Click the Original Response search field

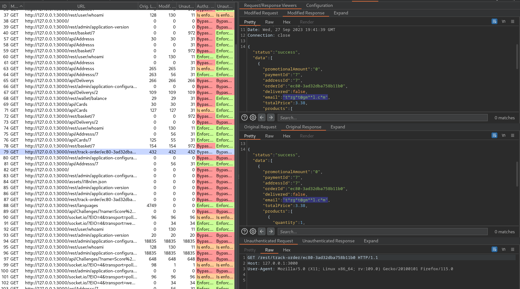pos(382,232)
